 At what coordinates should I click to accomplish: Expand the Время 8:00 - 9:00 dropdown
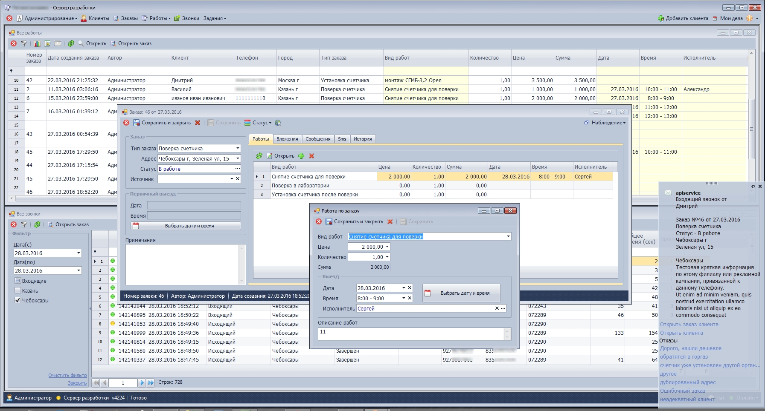click(404, 298)
